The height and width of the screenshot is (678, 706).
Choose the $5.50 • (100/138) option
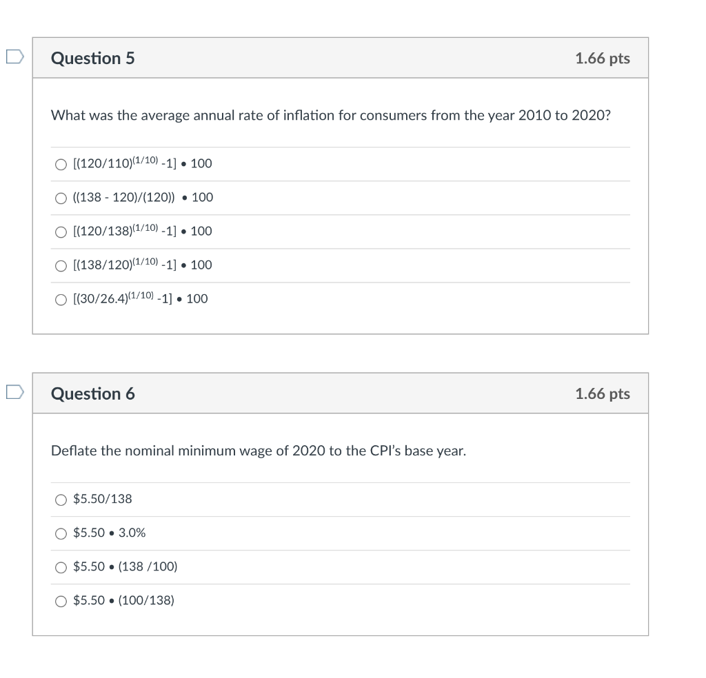(61, 601)
